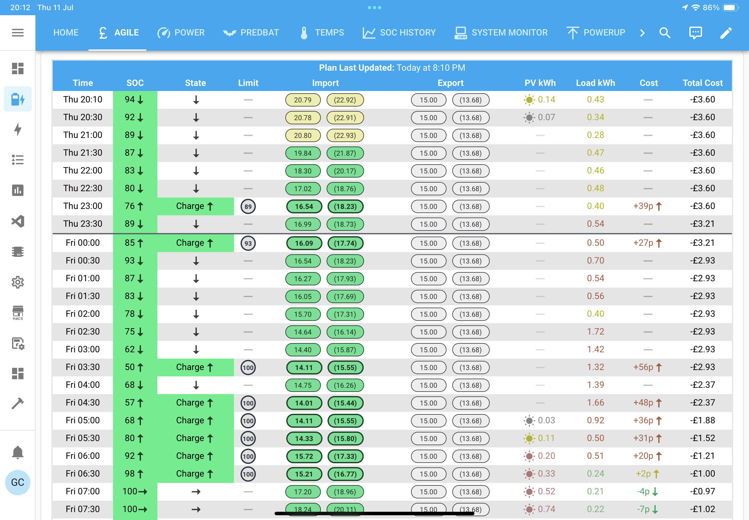Click the 100 limit badge at Fri 03:30
Image resolution: width=749 pixels, height=520 pixels.
click(248, 367)
